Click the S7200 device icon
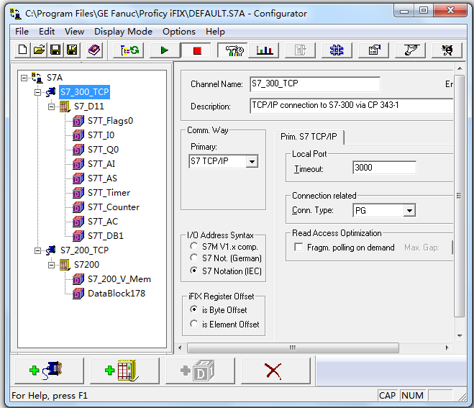The height and width of the screenshot is (408, 474). 65,265
